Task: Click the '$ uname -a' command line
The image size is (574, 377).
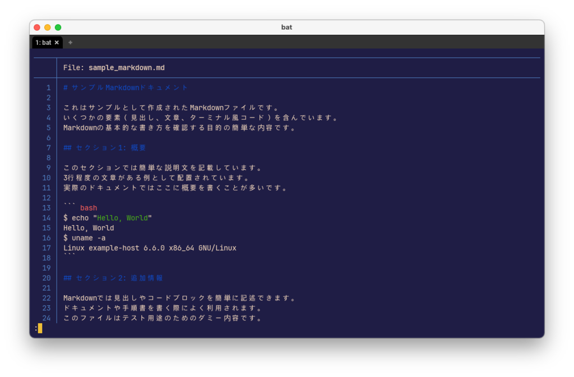Action: click(84, 238)
